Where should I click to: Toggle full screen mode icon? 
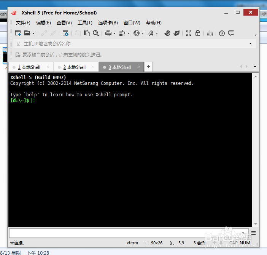[x=189, y=33]
